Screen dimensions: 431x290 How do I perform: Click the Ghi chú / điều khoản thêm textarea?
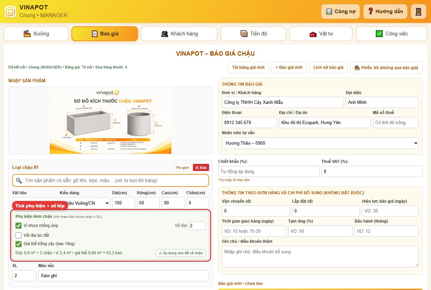pos(320,257)
